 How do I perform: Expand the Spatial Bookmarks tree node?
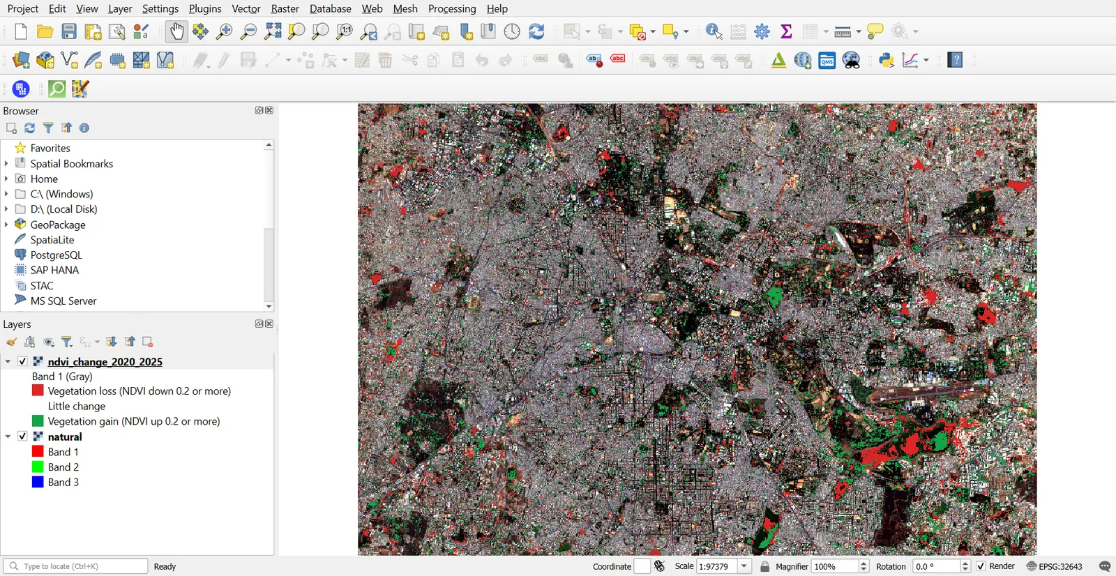point(6,163)
